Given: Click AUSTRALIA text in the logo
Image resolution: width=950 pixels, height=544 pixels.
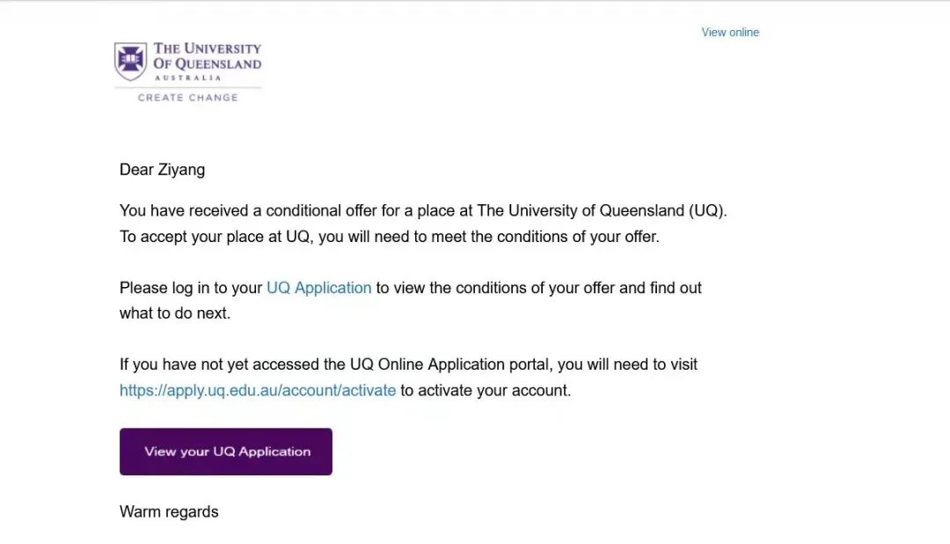Looking at the screenshot, I should (187, 77).
